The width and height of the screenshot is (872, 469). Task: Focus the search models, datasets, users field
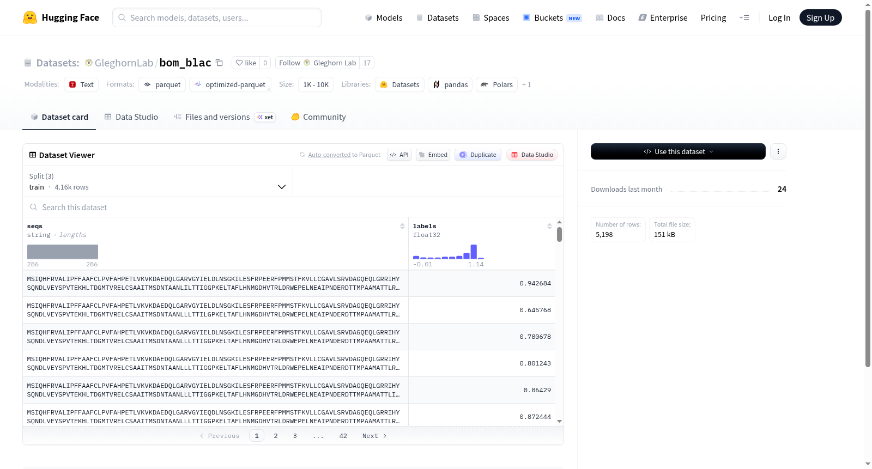(x=217, y=17)
